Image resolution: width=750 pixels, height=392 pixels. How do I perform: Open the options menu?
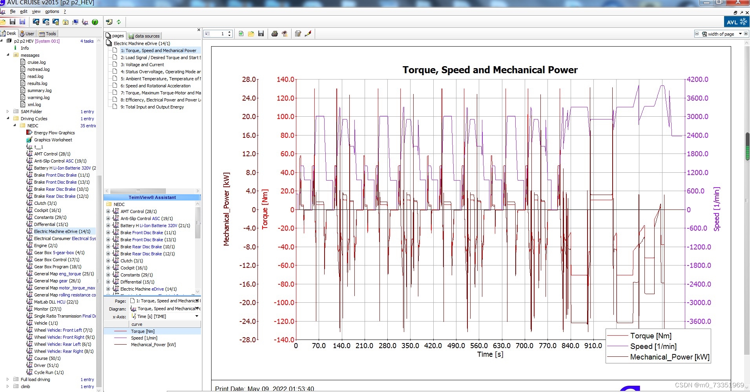coord(52,11)
